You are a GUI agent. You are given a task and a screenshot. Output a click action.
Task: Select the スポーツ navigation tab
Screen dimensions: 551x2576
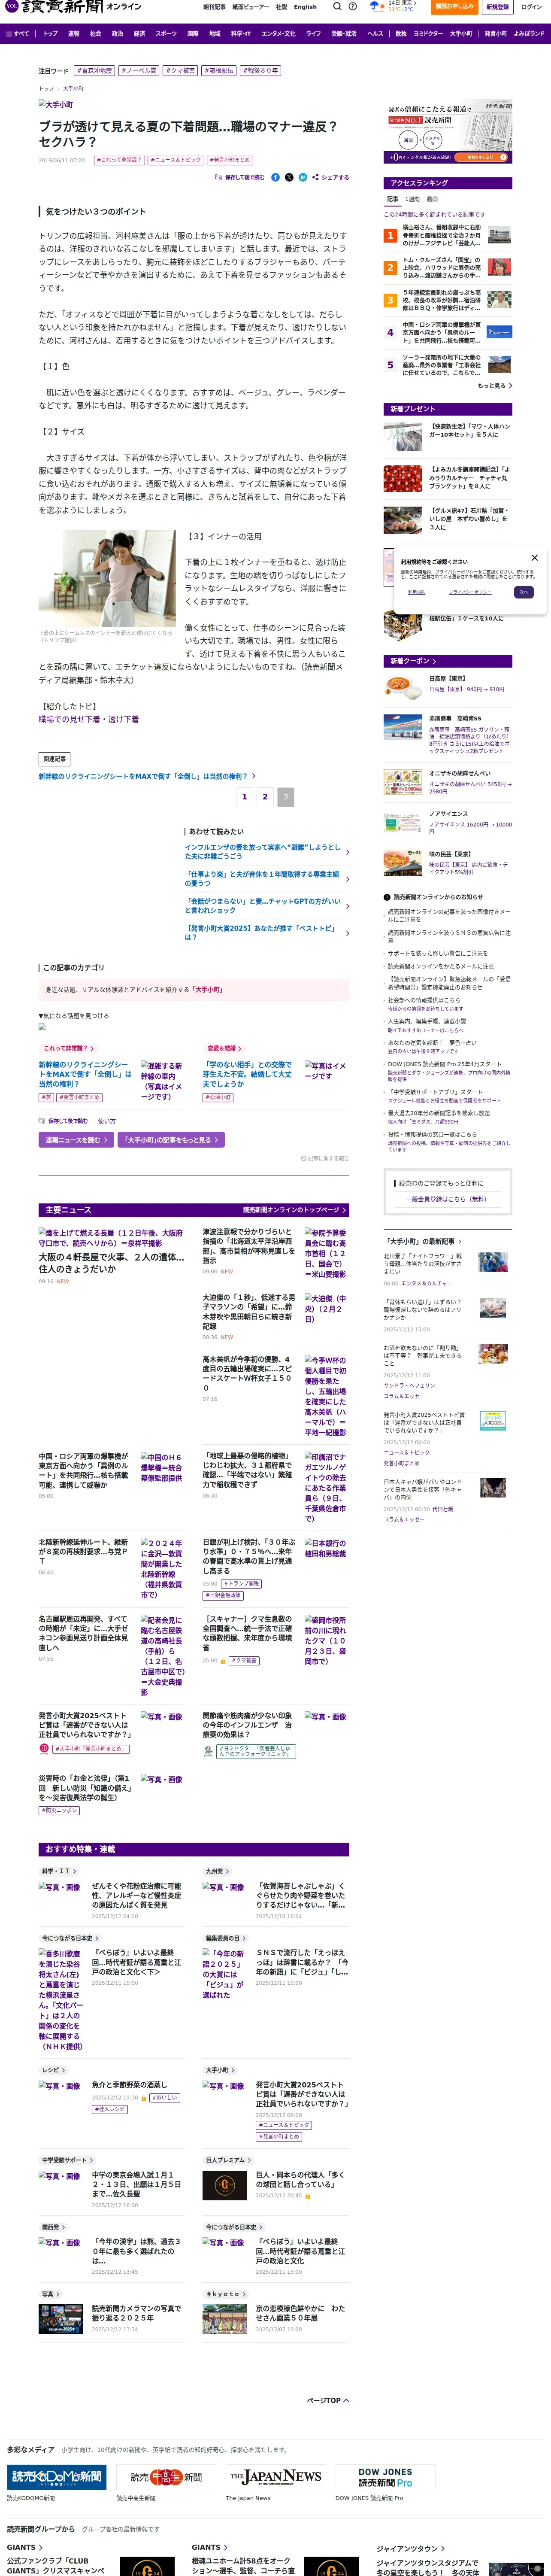click(x=166, y=33)
